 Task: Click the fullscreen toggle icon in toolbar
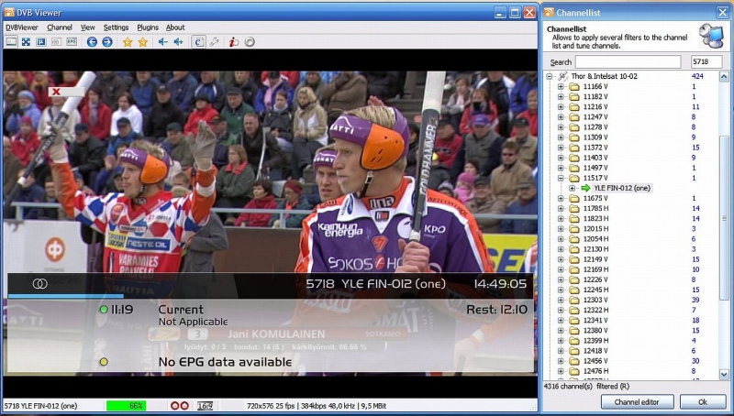[27, 42]
